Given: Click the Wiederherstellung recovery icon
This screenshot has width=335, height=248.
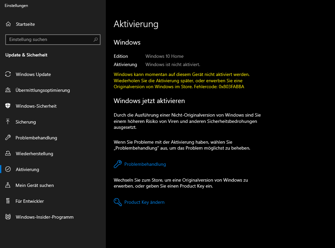Looking at the screenshot, I should pyautogui.click(x=8, y=153).
